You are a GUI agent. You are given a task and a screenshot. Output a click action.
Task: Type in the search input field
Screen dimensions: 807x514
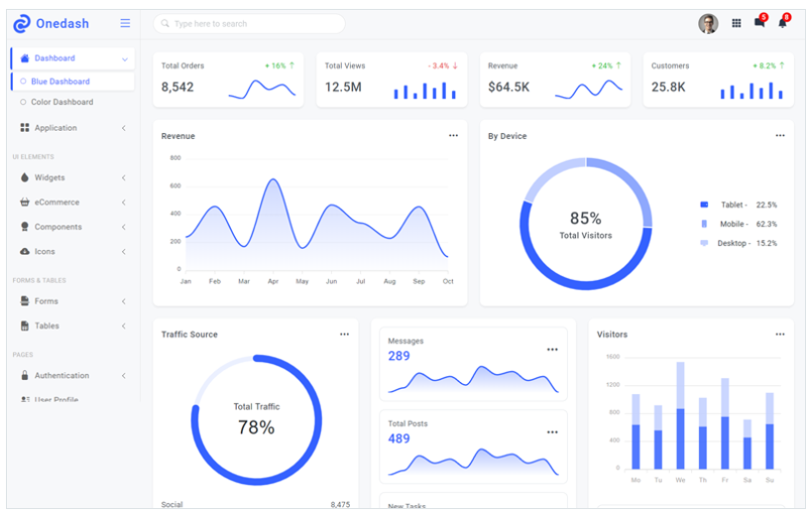[253, 24]
